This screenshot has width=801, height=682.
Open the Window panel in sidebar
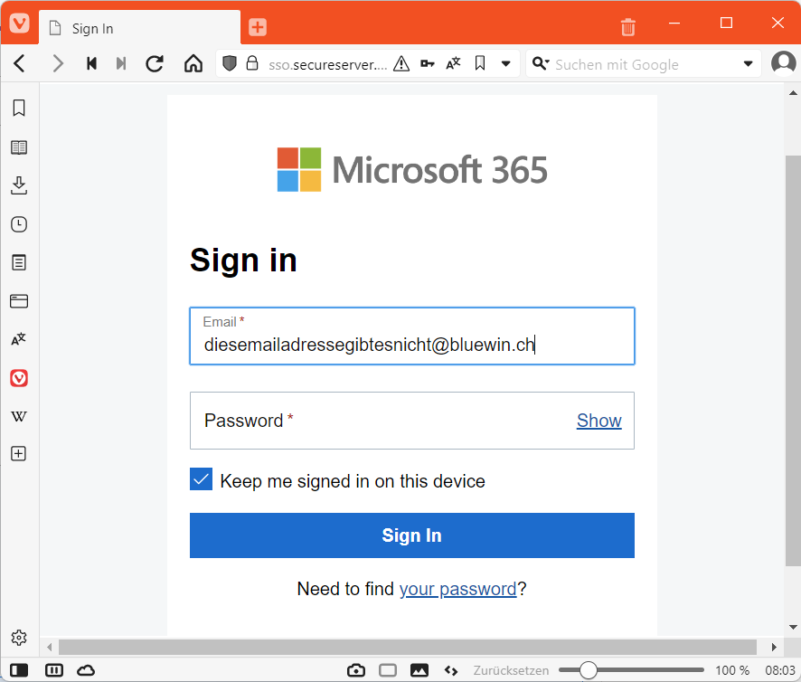click(x=19, y=301)
